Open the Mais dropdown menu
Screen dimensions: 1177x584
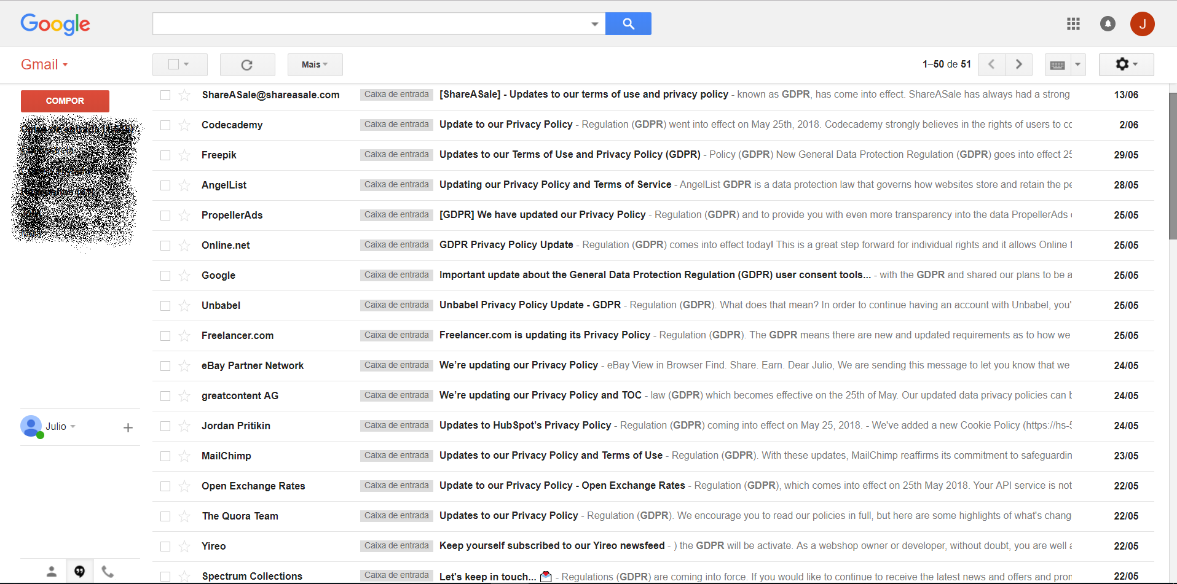point(315,65)
